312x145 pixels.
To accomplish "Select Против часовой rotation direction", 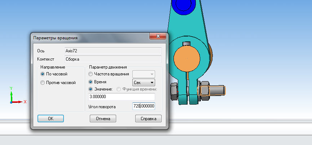I will pyautogui.click(x=43, y=83).
